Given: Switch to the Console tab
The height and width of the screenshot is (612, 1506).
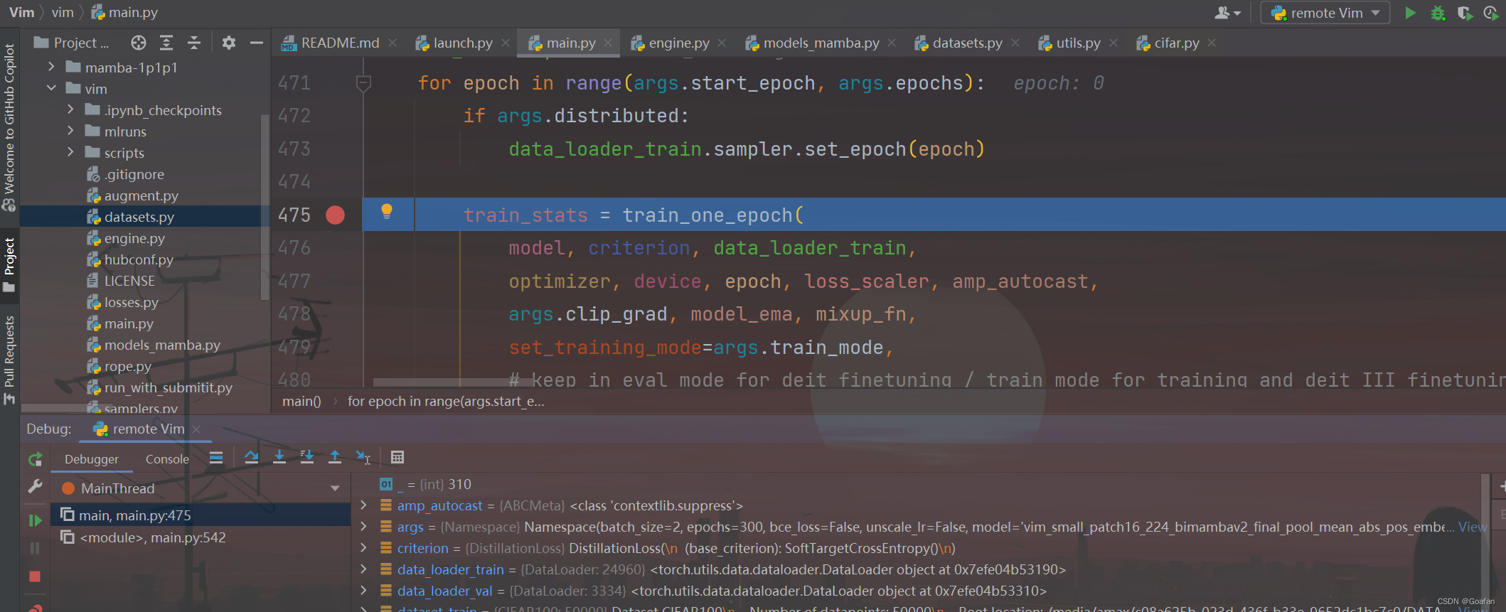Looking at the screenshot, I should point(167,459).
